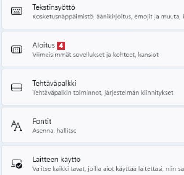Click the Start menu icon beside Aloitus

point(17,49)
